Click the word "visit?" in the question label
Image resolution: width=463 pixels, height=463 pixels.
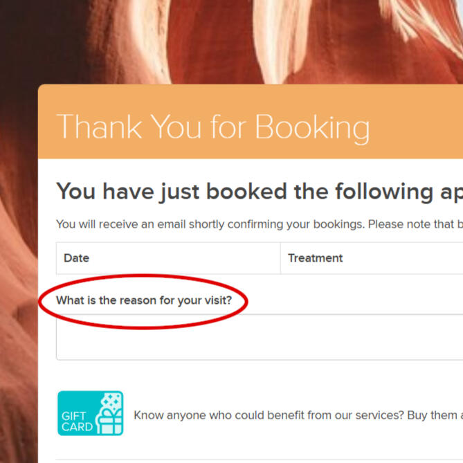215,301
